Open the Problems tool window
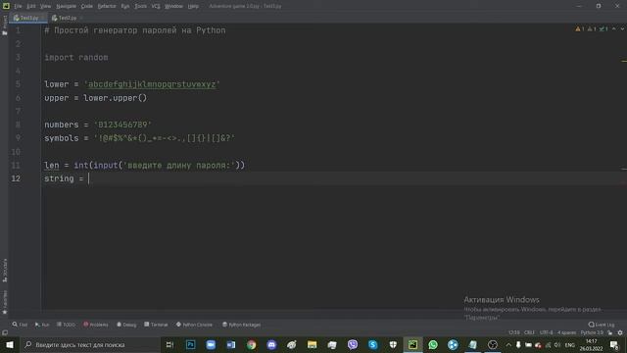This screenshot has height=353, width=627. [x=96, y=325]
